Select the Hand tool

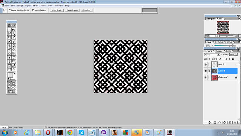tap(9, 69)
